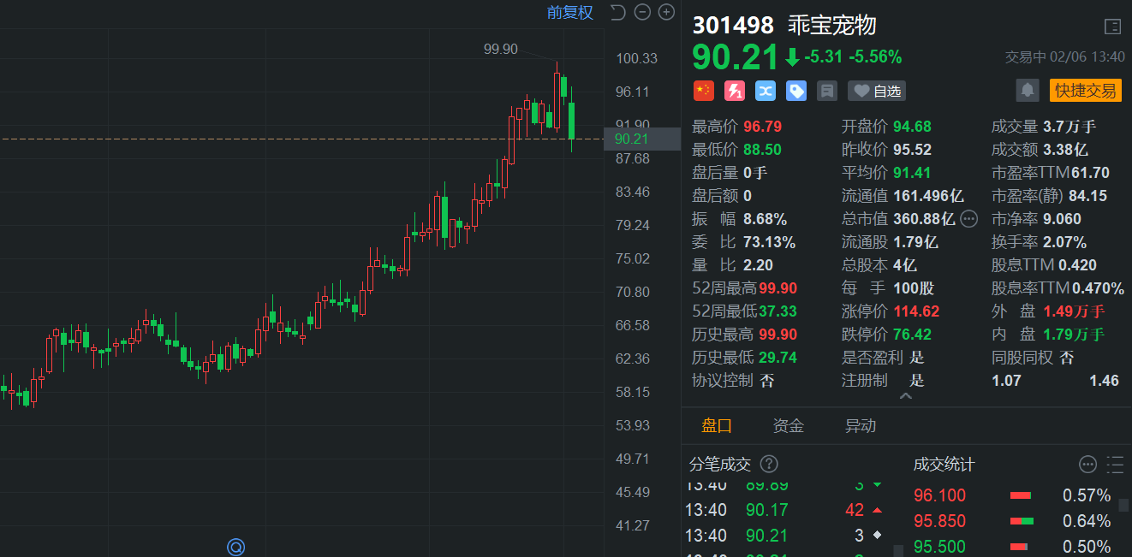The width and height of the screenshot is (1132, 557).
Task: Click the 涨停价 value 114.62
Action: pos(916,311)
